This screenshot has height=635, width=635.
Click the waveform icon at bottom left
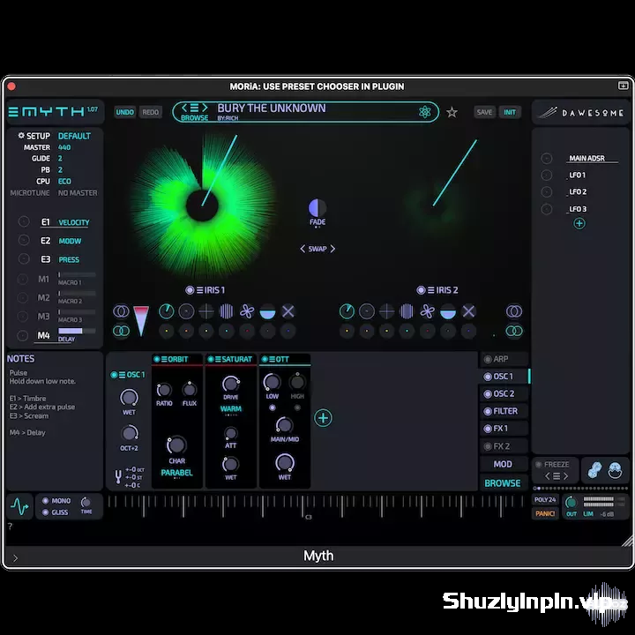tap(19, 506)
